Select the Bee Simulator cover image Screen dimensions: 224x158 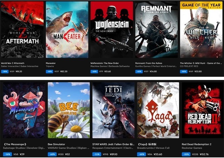point(69,110)
